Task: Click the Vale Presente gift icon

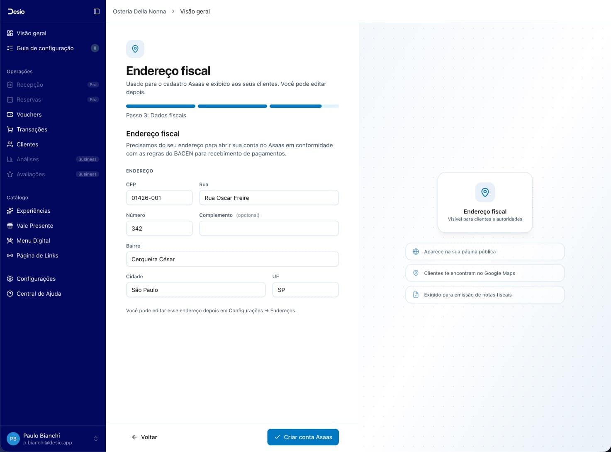Action: (10, 226)
